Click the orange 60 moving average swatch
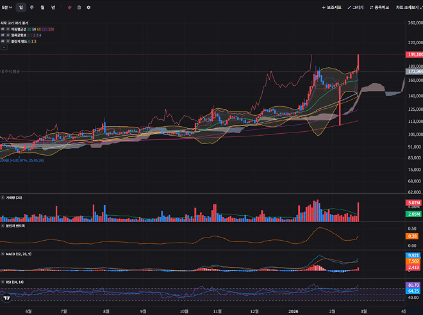The width and height of the screenshot is (423, 315). [x=39, y=29]
